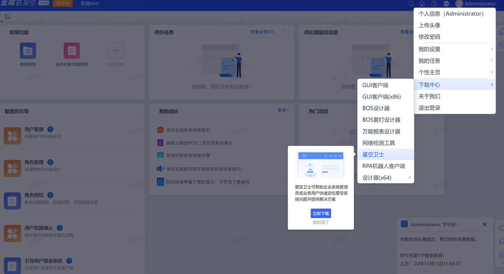The width and height of the screenshot is (504, 274).
Task: Click the icon beside 凭证生成异常检查指引
Action: 160,130
